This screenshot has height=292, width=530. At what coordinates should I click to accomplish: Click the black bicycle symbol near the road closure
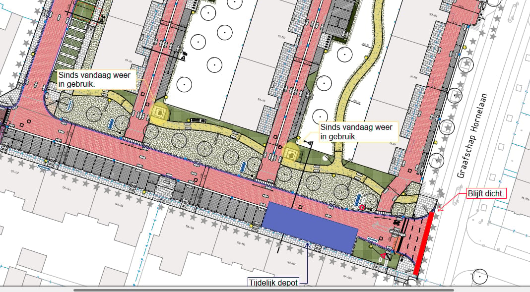pos(397,223)
